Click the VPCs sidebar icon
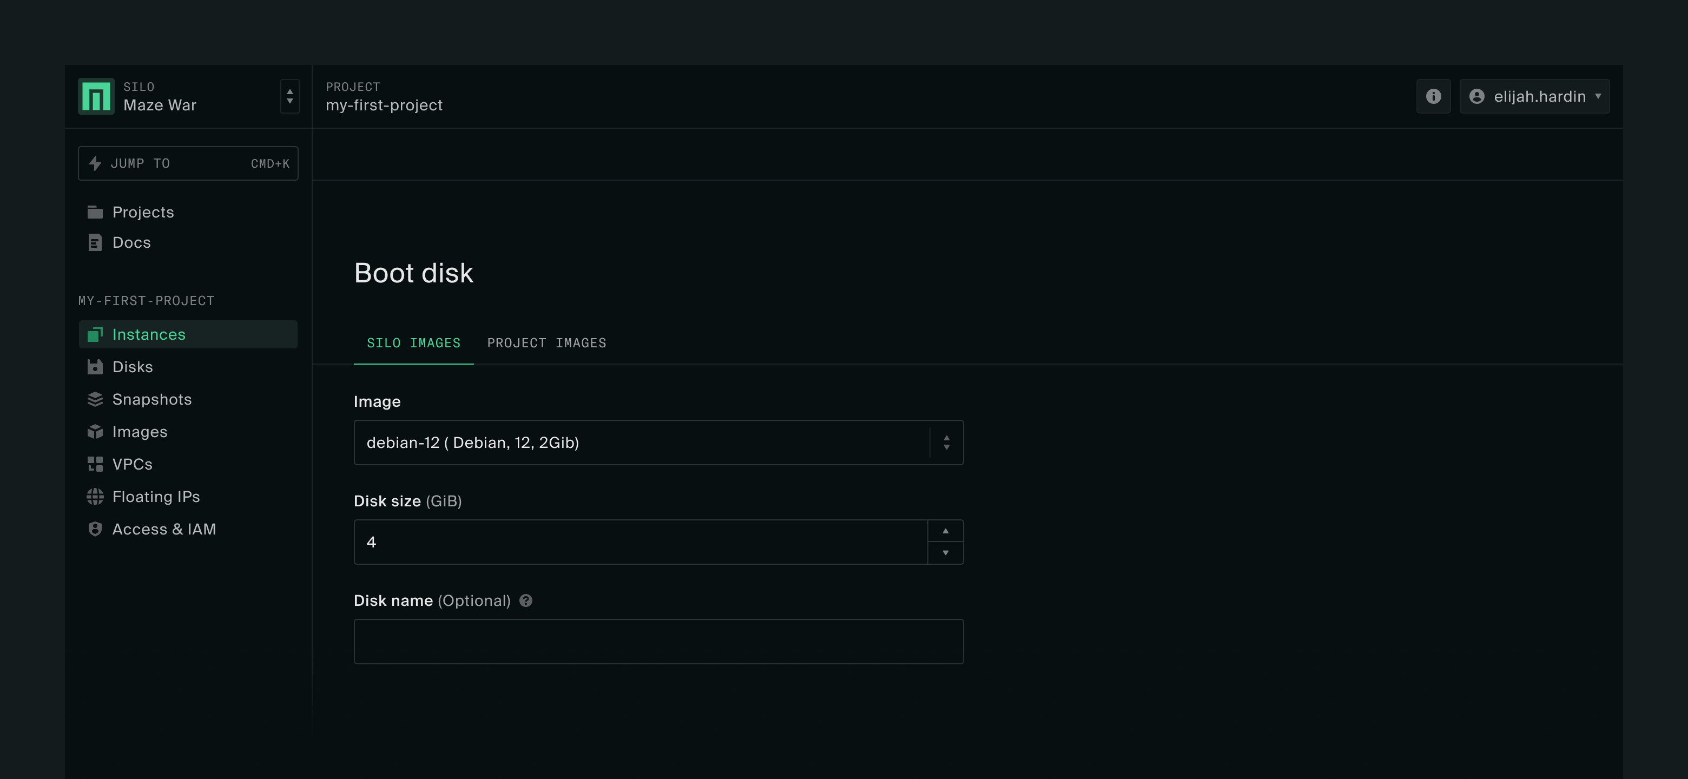The width and height of the screenshot is (1688, 779). 96,464
